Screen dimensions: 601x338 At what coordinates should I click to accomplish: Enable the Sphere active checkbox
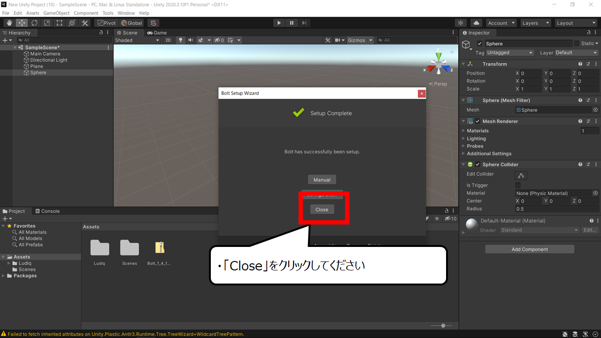pyautogui.click(x=479, y=44)
